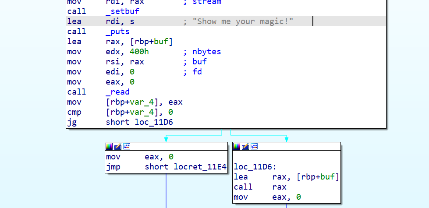Click the nbytes comment
Viewport: 429px width, 208px height.
tap(206, 52)
